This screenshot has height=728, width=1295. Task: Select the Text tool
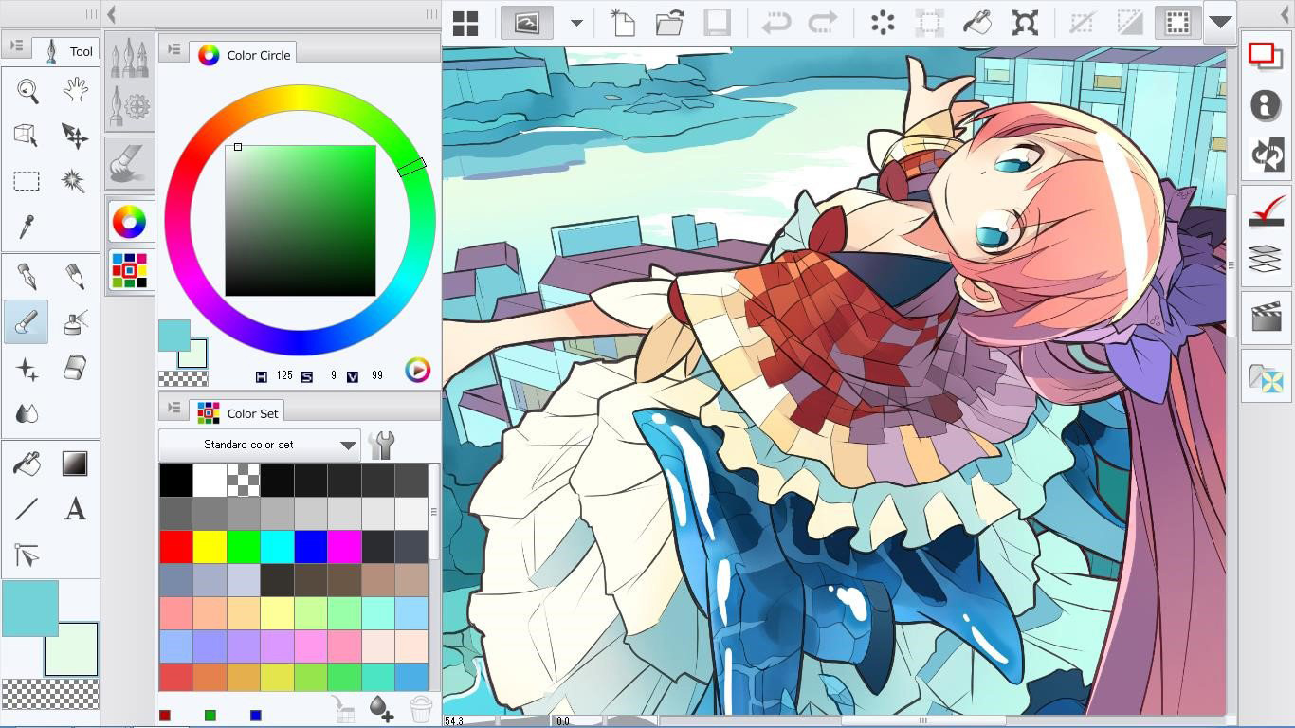pyautogui.click(x=75, y=510)
